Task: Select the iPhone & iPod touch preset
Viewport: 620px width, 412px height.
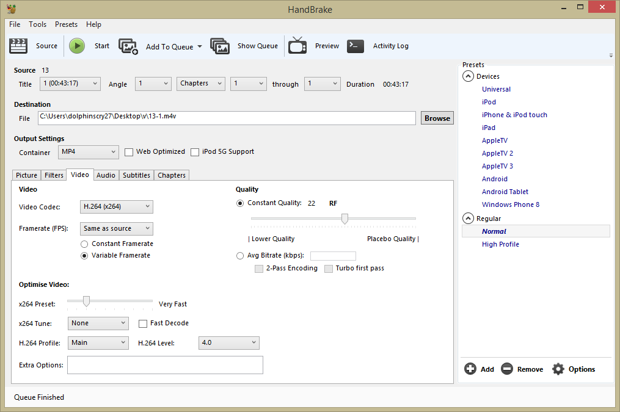Action: point(514,115)
